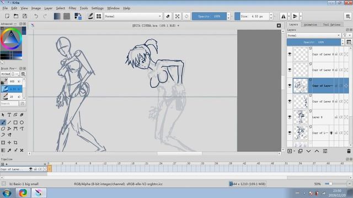
Task: Switch to the Animation tab
Action: coord(311,24)
